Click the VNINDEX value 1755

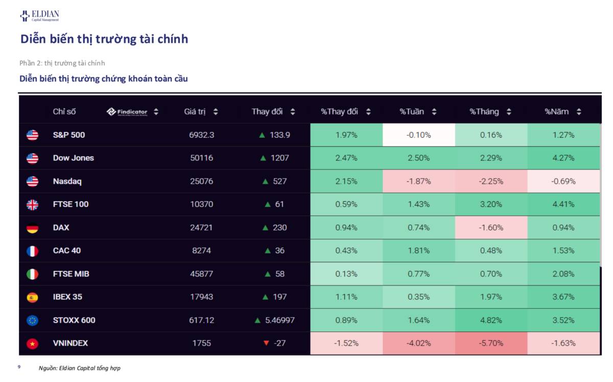tap(201, 343)
